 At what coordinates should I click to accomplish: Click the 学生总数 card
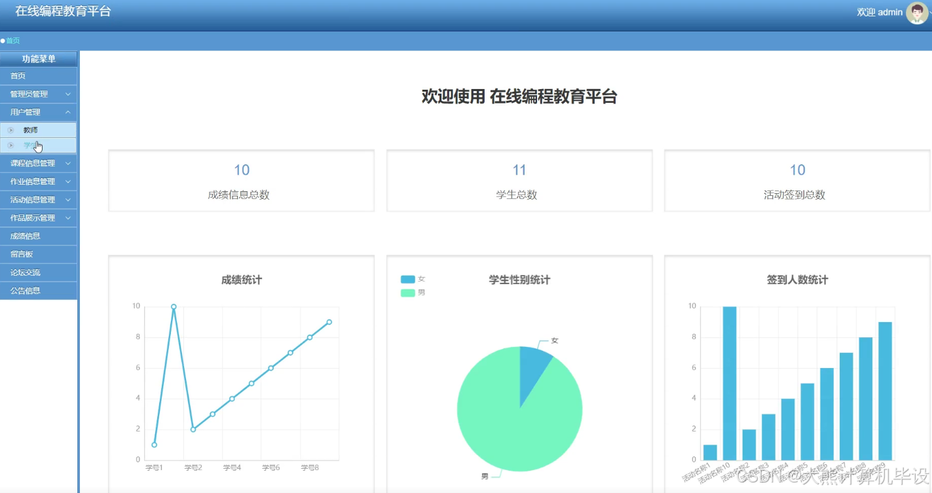click(519, 181)
